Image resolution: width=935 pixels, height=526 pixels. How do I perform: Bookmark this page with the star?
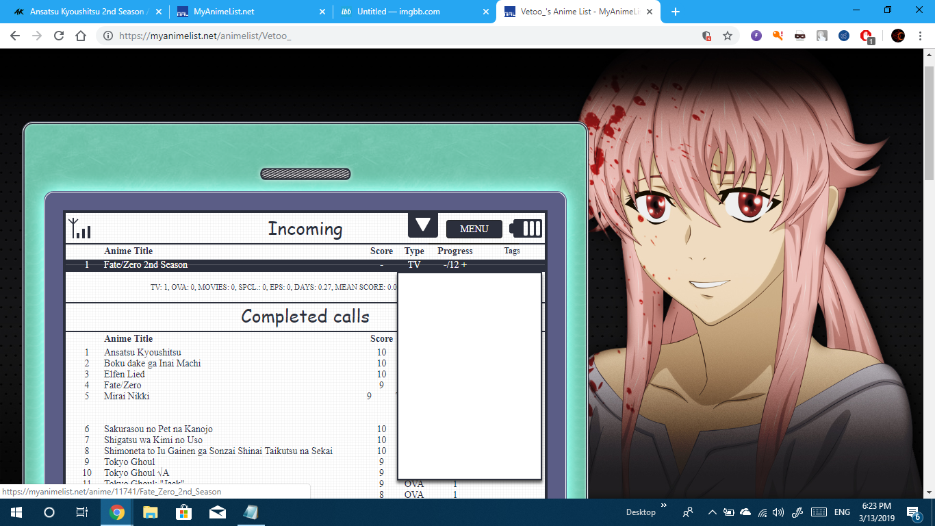(x=728, y=36)
